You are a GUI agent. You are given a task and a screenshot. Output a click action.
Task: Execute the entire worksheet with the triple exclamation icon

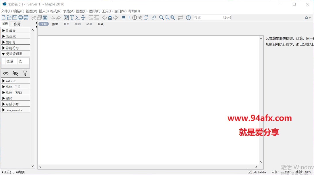click(123, 18)
